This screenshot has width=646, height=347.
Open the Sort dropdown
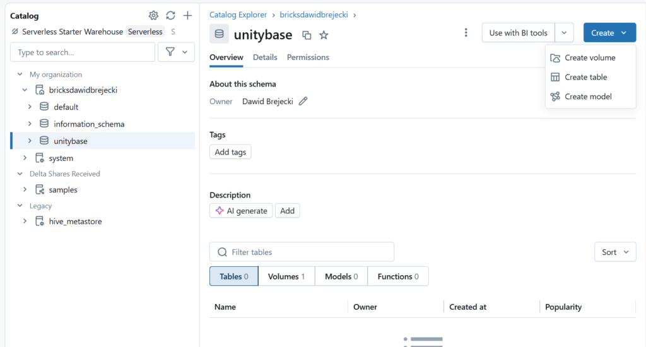[x=615, y=252]
